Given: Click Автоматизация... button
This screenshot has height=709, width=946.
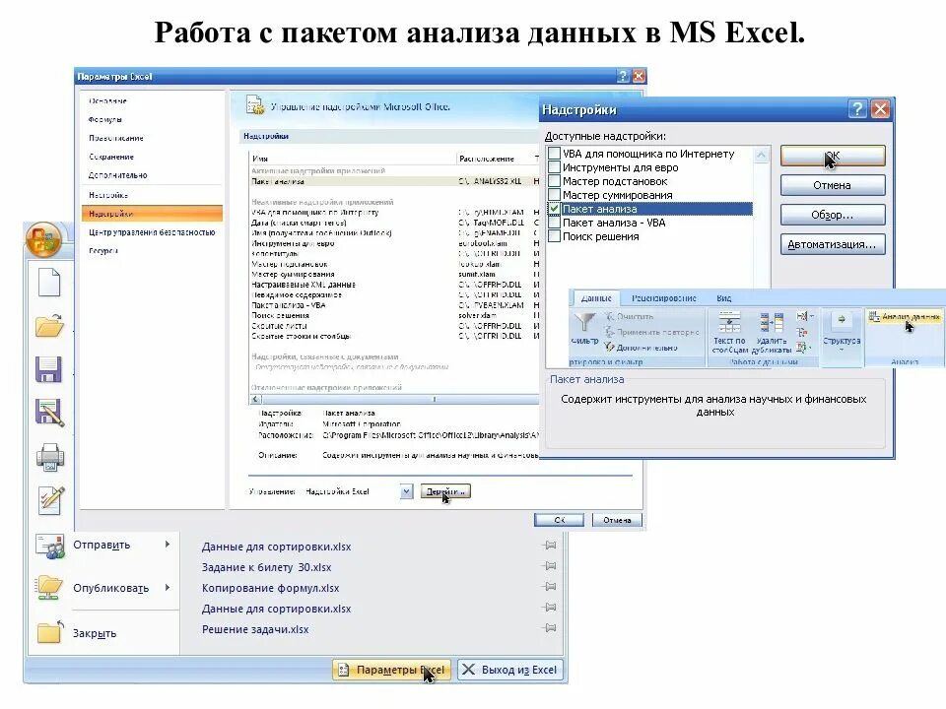Looking at the screenshot, I should [x=833, y=244].
